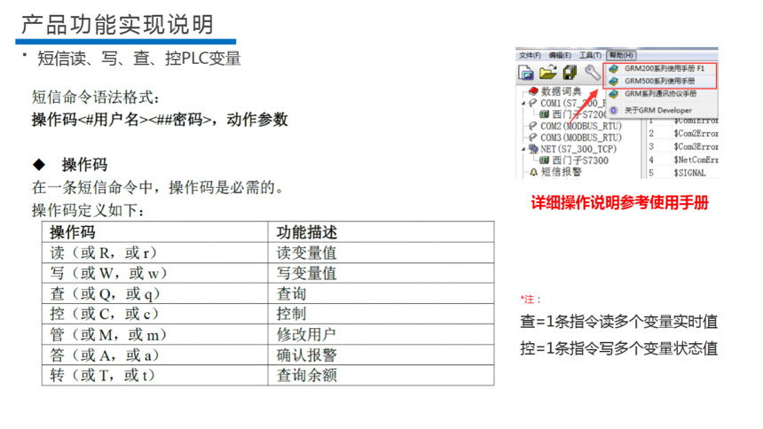Click the note 控=1条指令写多个变量状态值
Screen dimensions: 763x429
[619, 348]
